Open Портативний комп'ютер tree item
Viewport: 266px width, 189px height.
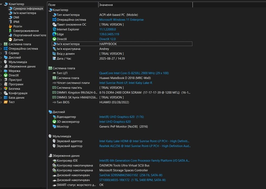point(30,35)
